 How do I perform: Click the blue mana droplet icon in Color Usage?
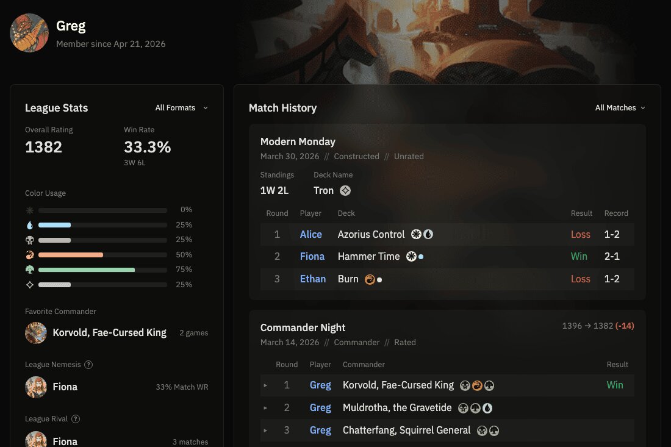click(x=29, y=225)
